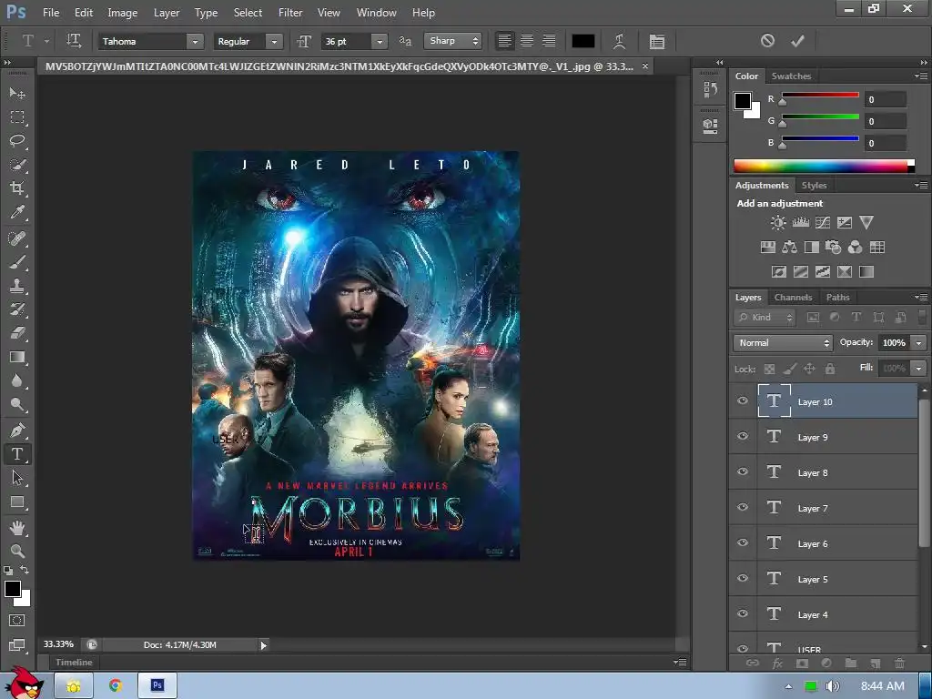Hide Layer 6 with the eye icon

click(x=743, y=543)
